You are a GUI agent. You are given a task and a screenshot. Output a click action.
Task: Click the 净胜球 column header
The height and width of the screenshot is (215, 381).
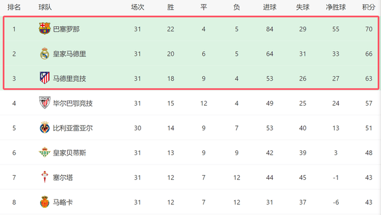[336, 7]
